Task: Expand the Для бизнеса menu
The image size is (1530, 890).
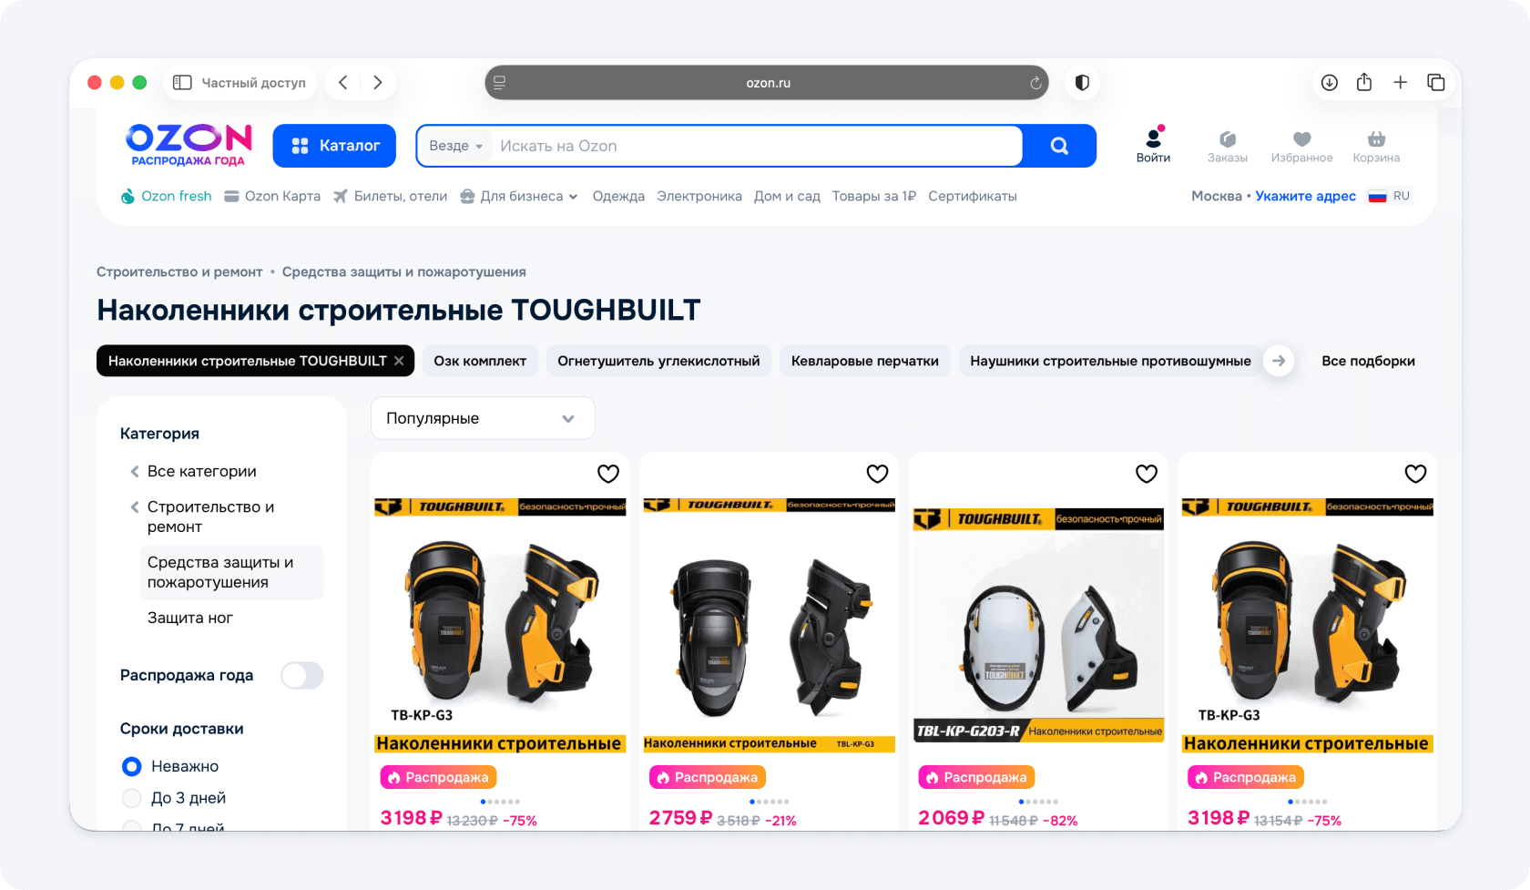Action: tap(519, 196)
